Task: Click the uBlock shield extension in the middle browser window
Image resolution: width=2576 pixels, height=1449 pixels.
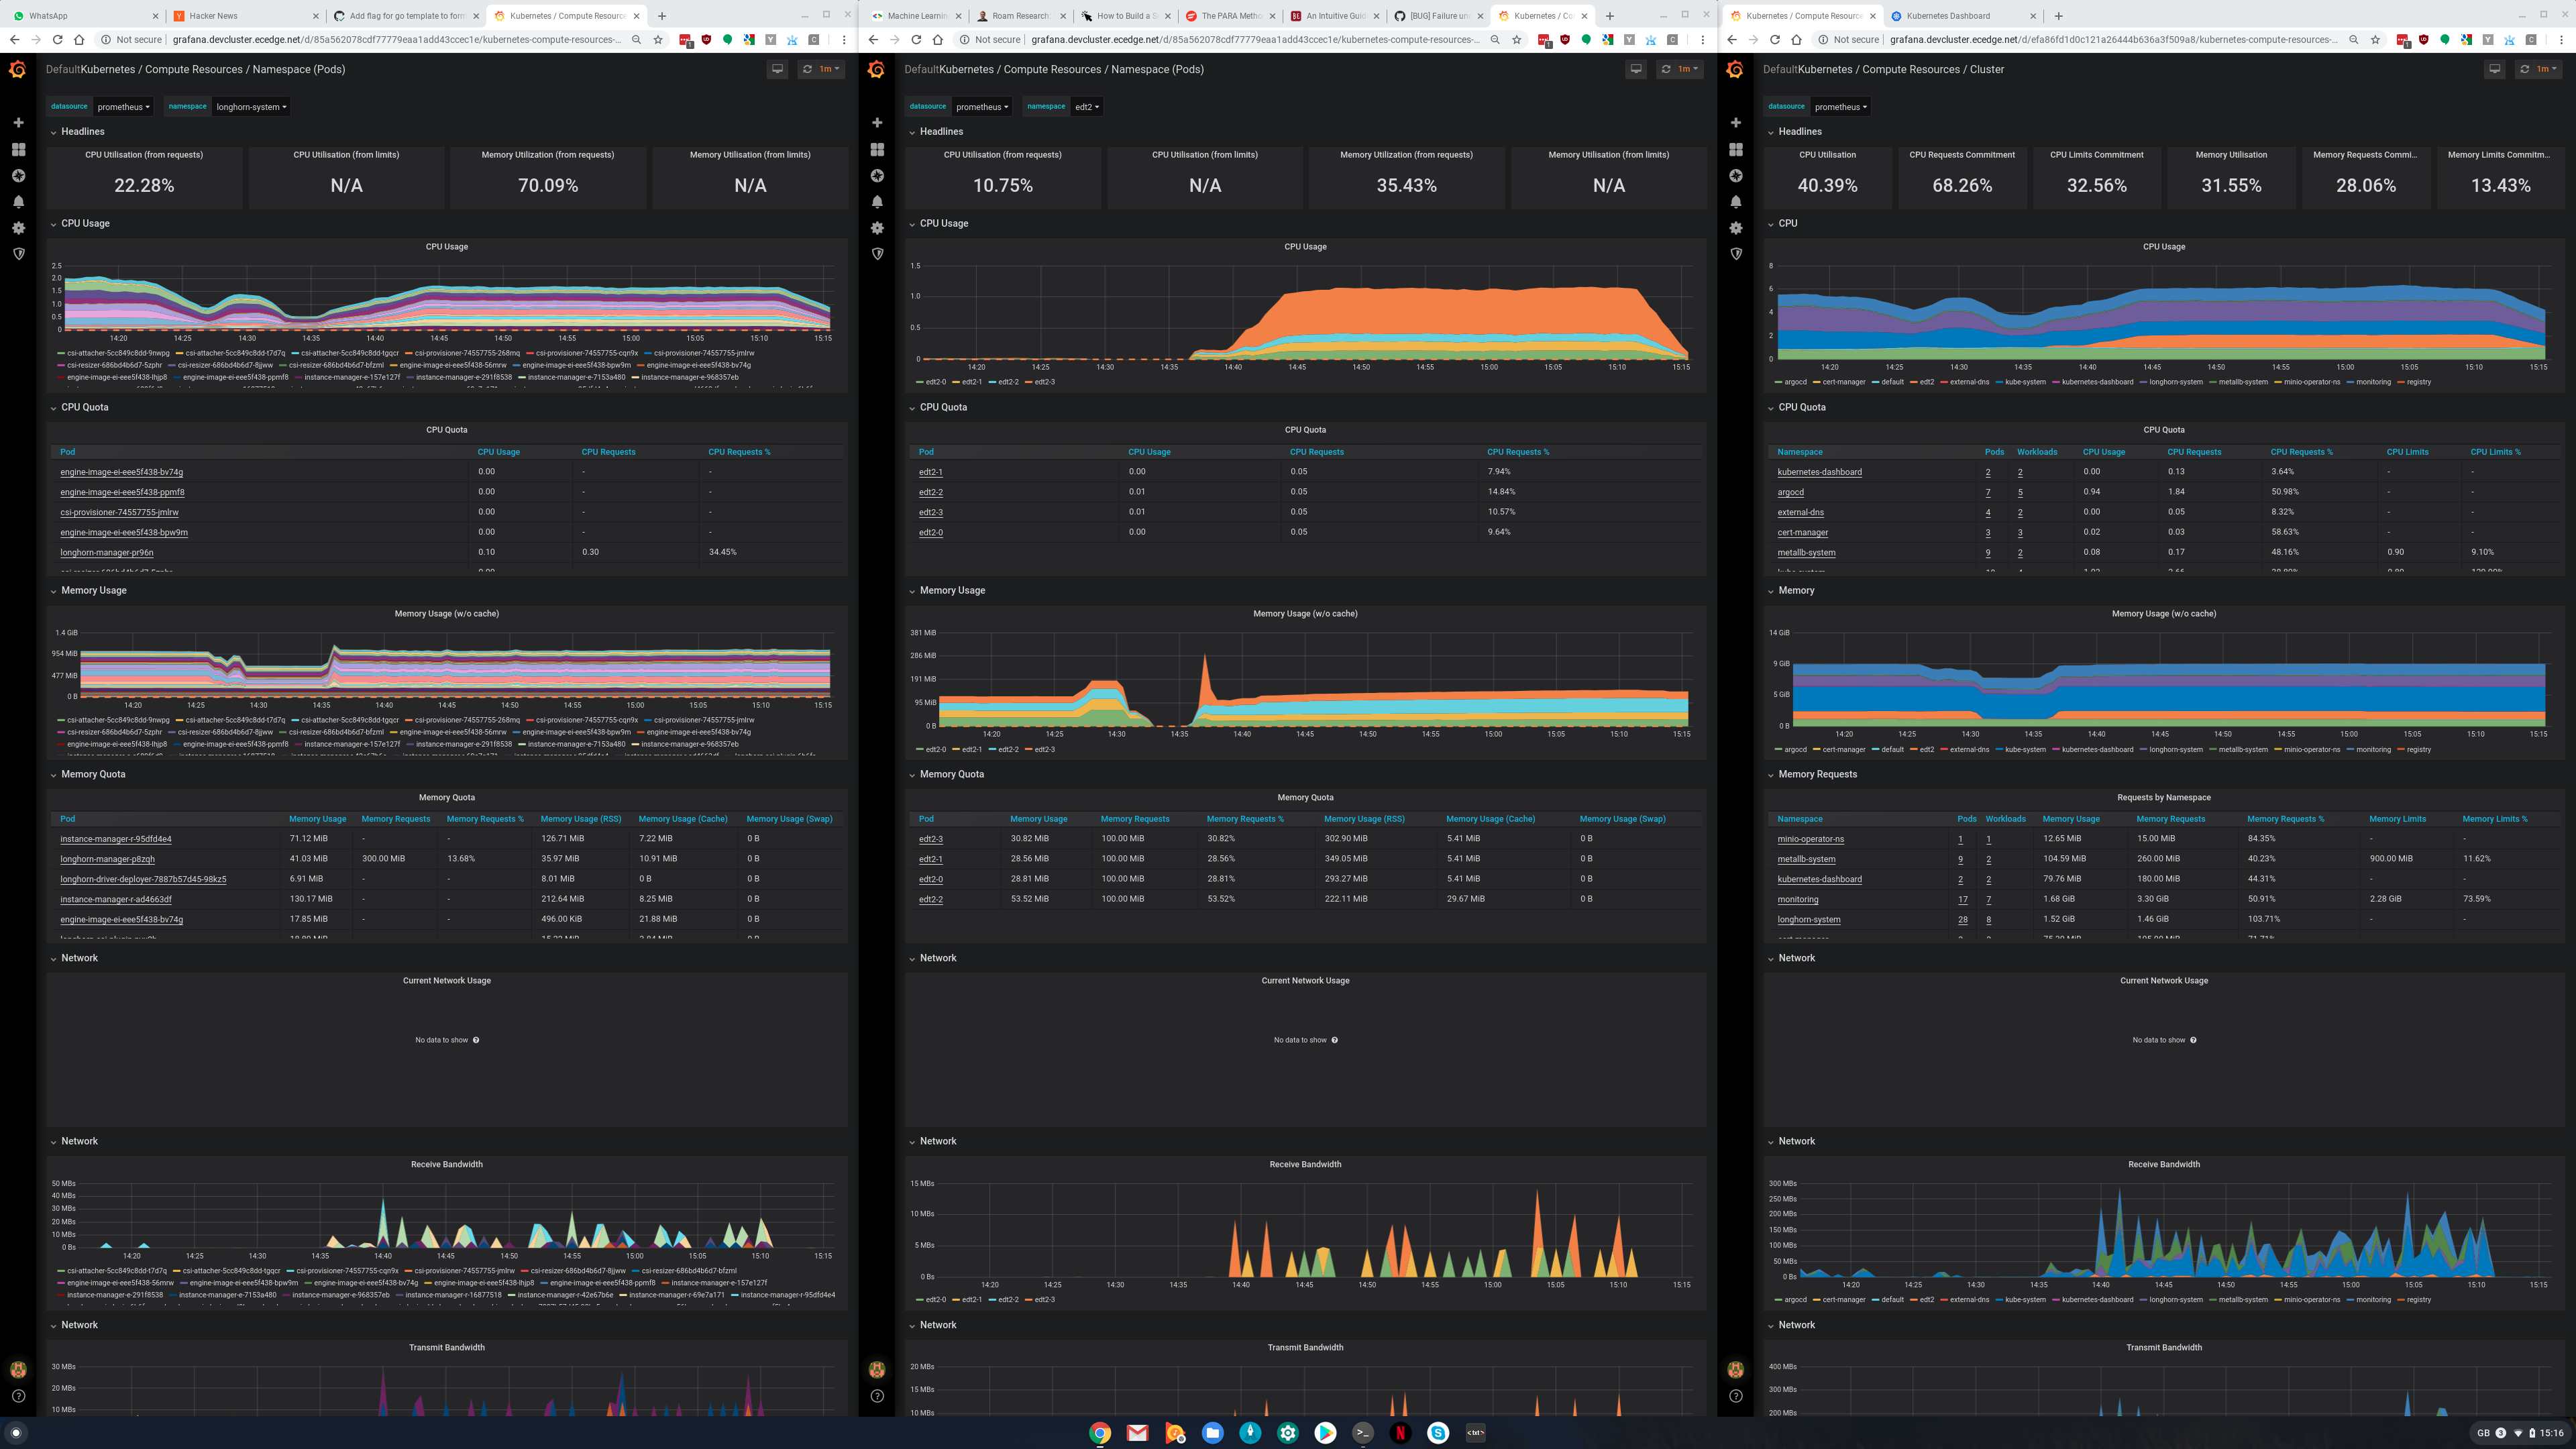Action: tap(1565, 40)
